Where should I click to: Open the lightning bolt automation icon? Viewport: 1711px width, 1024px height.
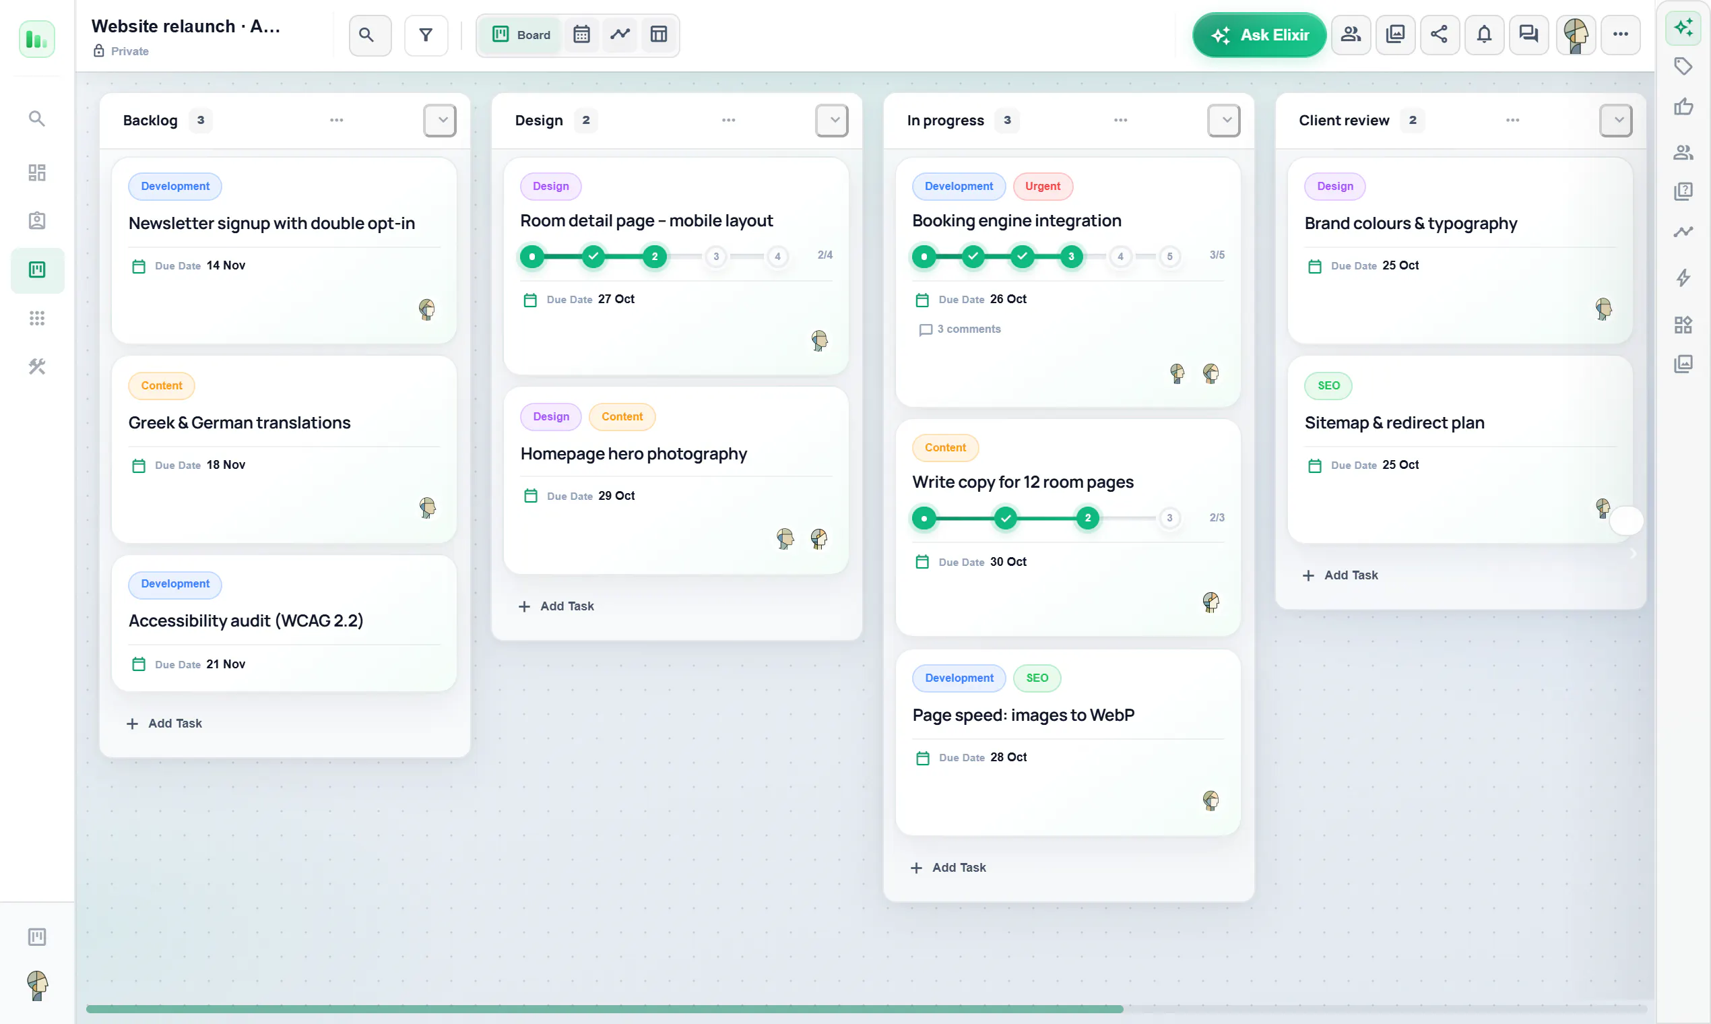tap(1683, 278)
